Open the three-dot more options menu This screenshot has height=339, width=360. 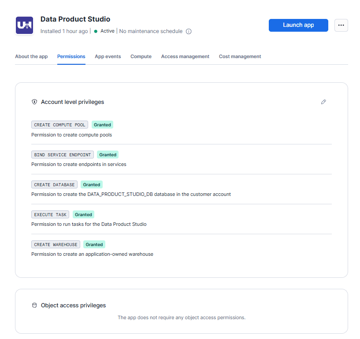point(341,25)
